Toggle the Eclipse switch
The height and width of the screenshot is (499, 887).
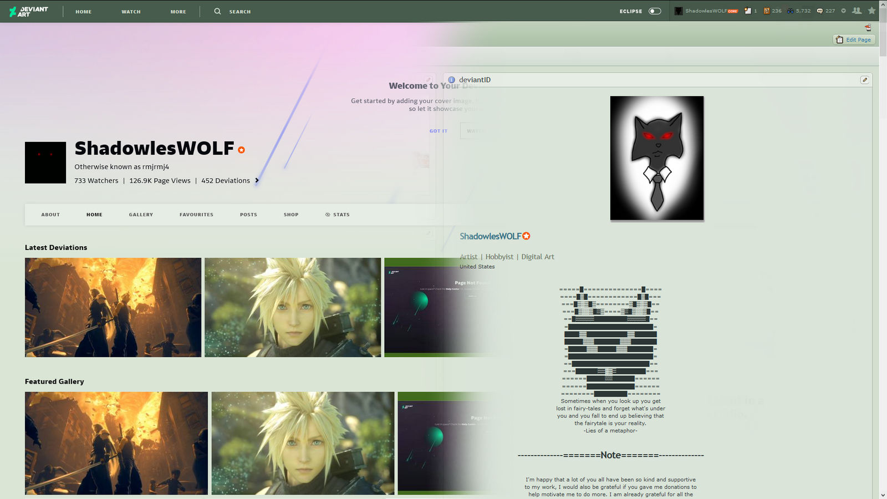click(x=655, y=11)
